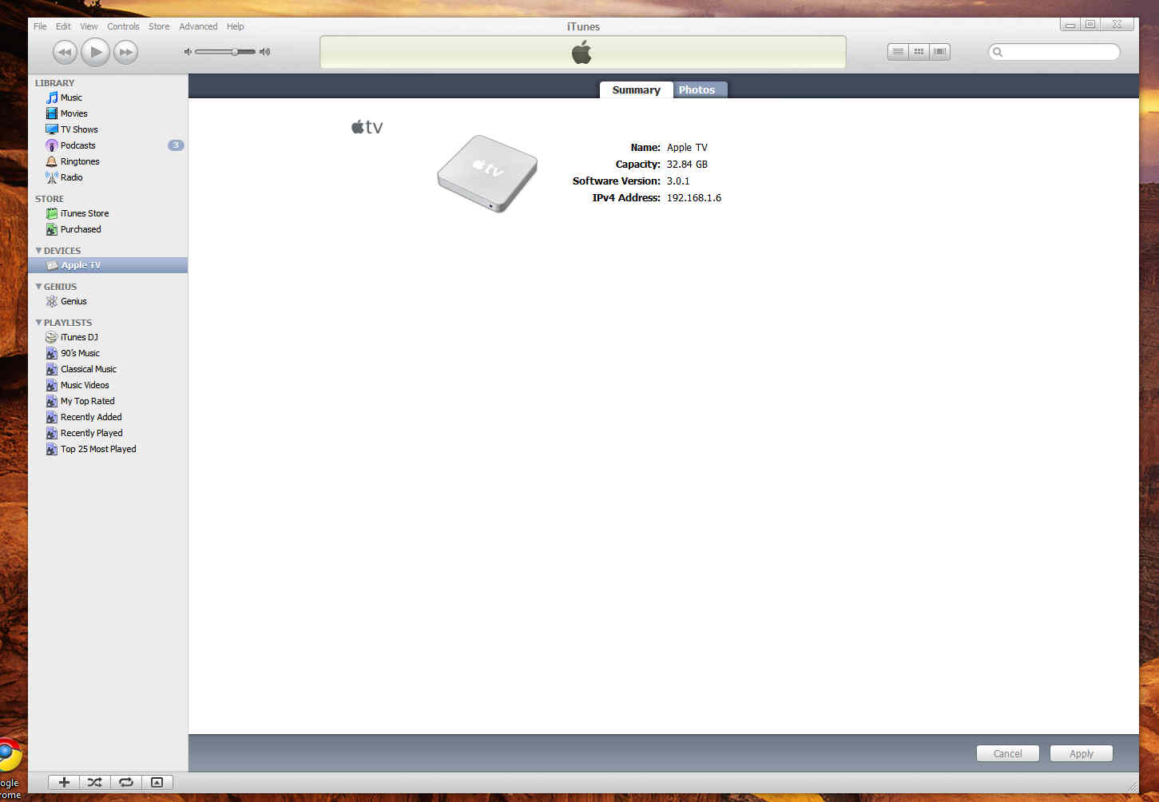The image size is (1159, 802).
Task: Click the Apple logo in status display
Action: (581, 53)
